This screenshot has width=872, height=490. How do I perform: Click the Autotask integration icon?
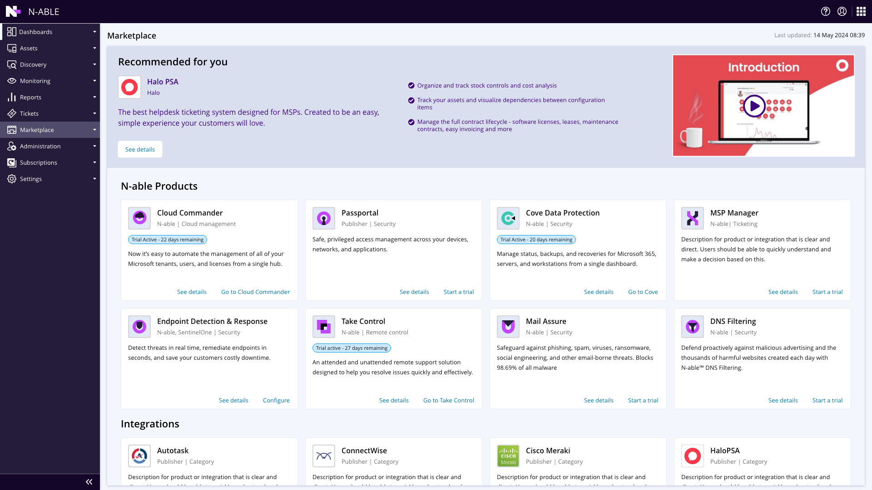tap(139, 456)
